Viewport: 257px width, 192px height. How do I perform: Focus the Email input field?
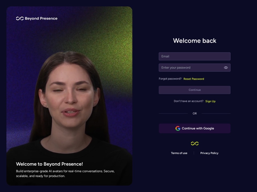pyautogui.click(x=195, y=56)
